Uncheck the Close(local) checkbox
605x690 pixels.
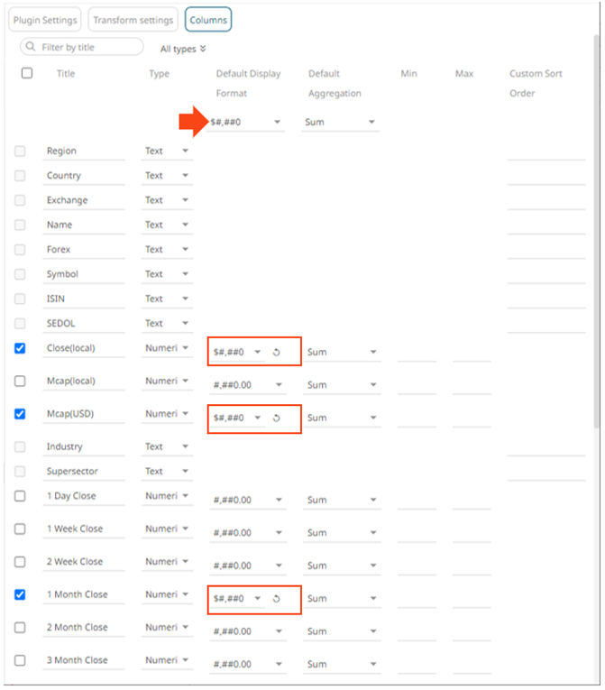pyautogui.click(x=20, y=348)
